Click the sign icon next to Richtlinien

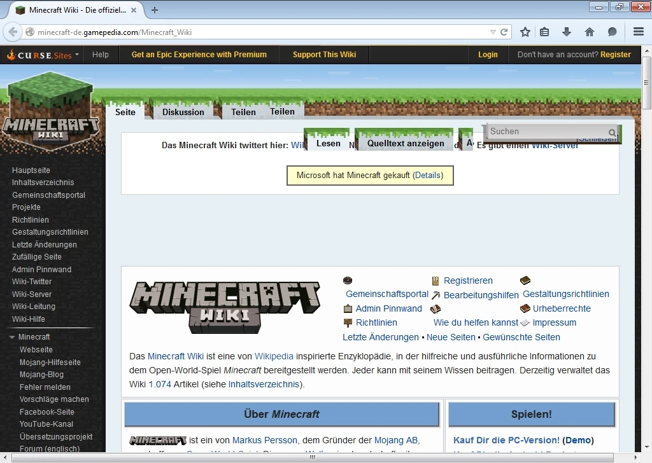tap(348, 322)
